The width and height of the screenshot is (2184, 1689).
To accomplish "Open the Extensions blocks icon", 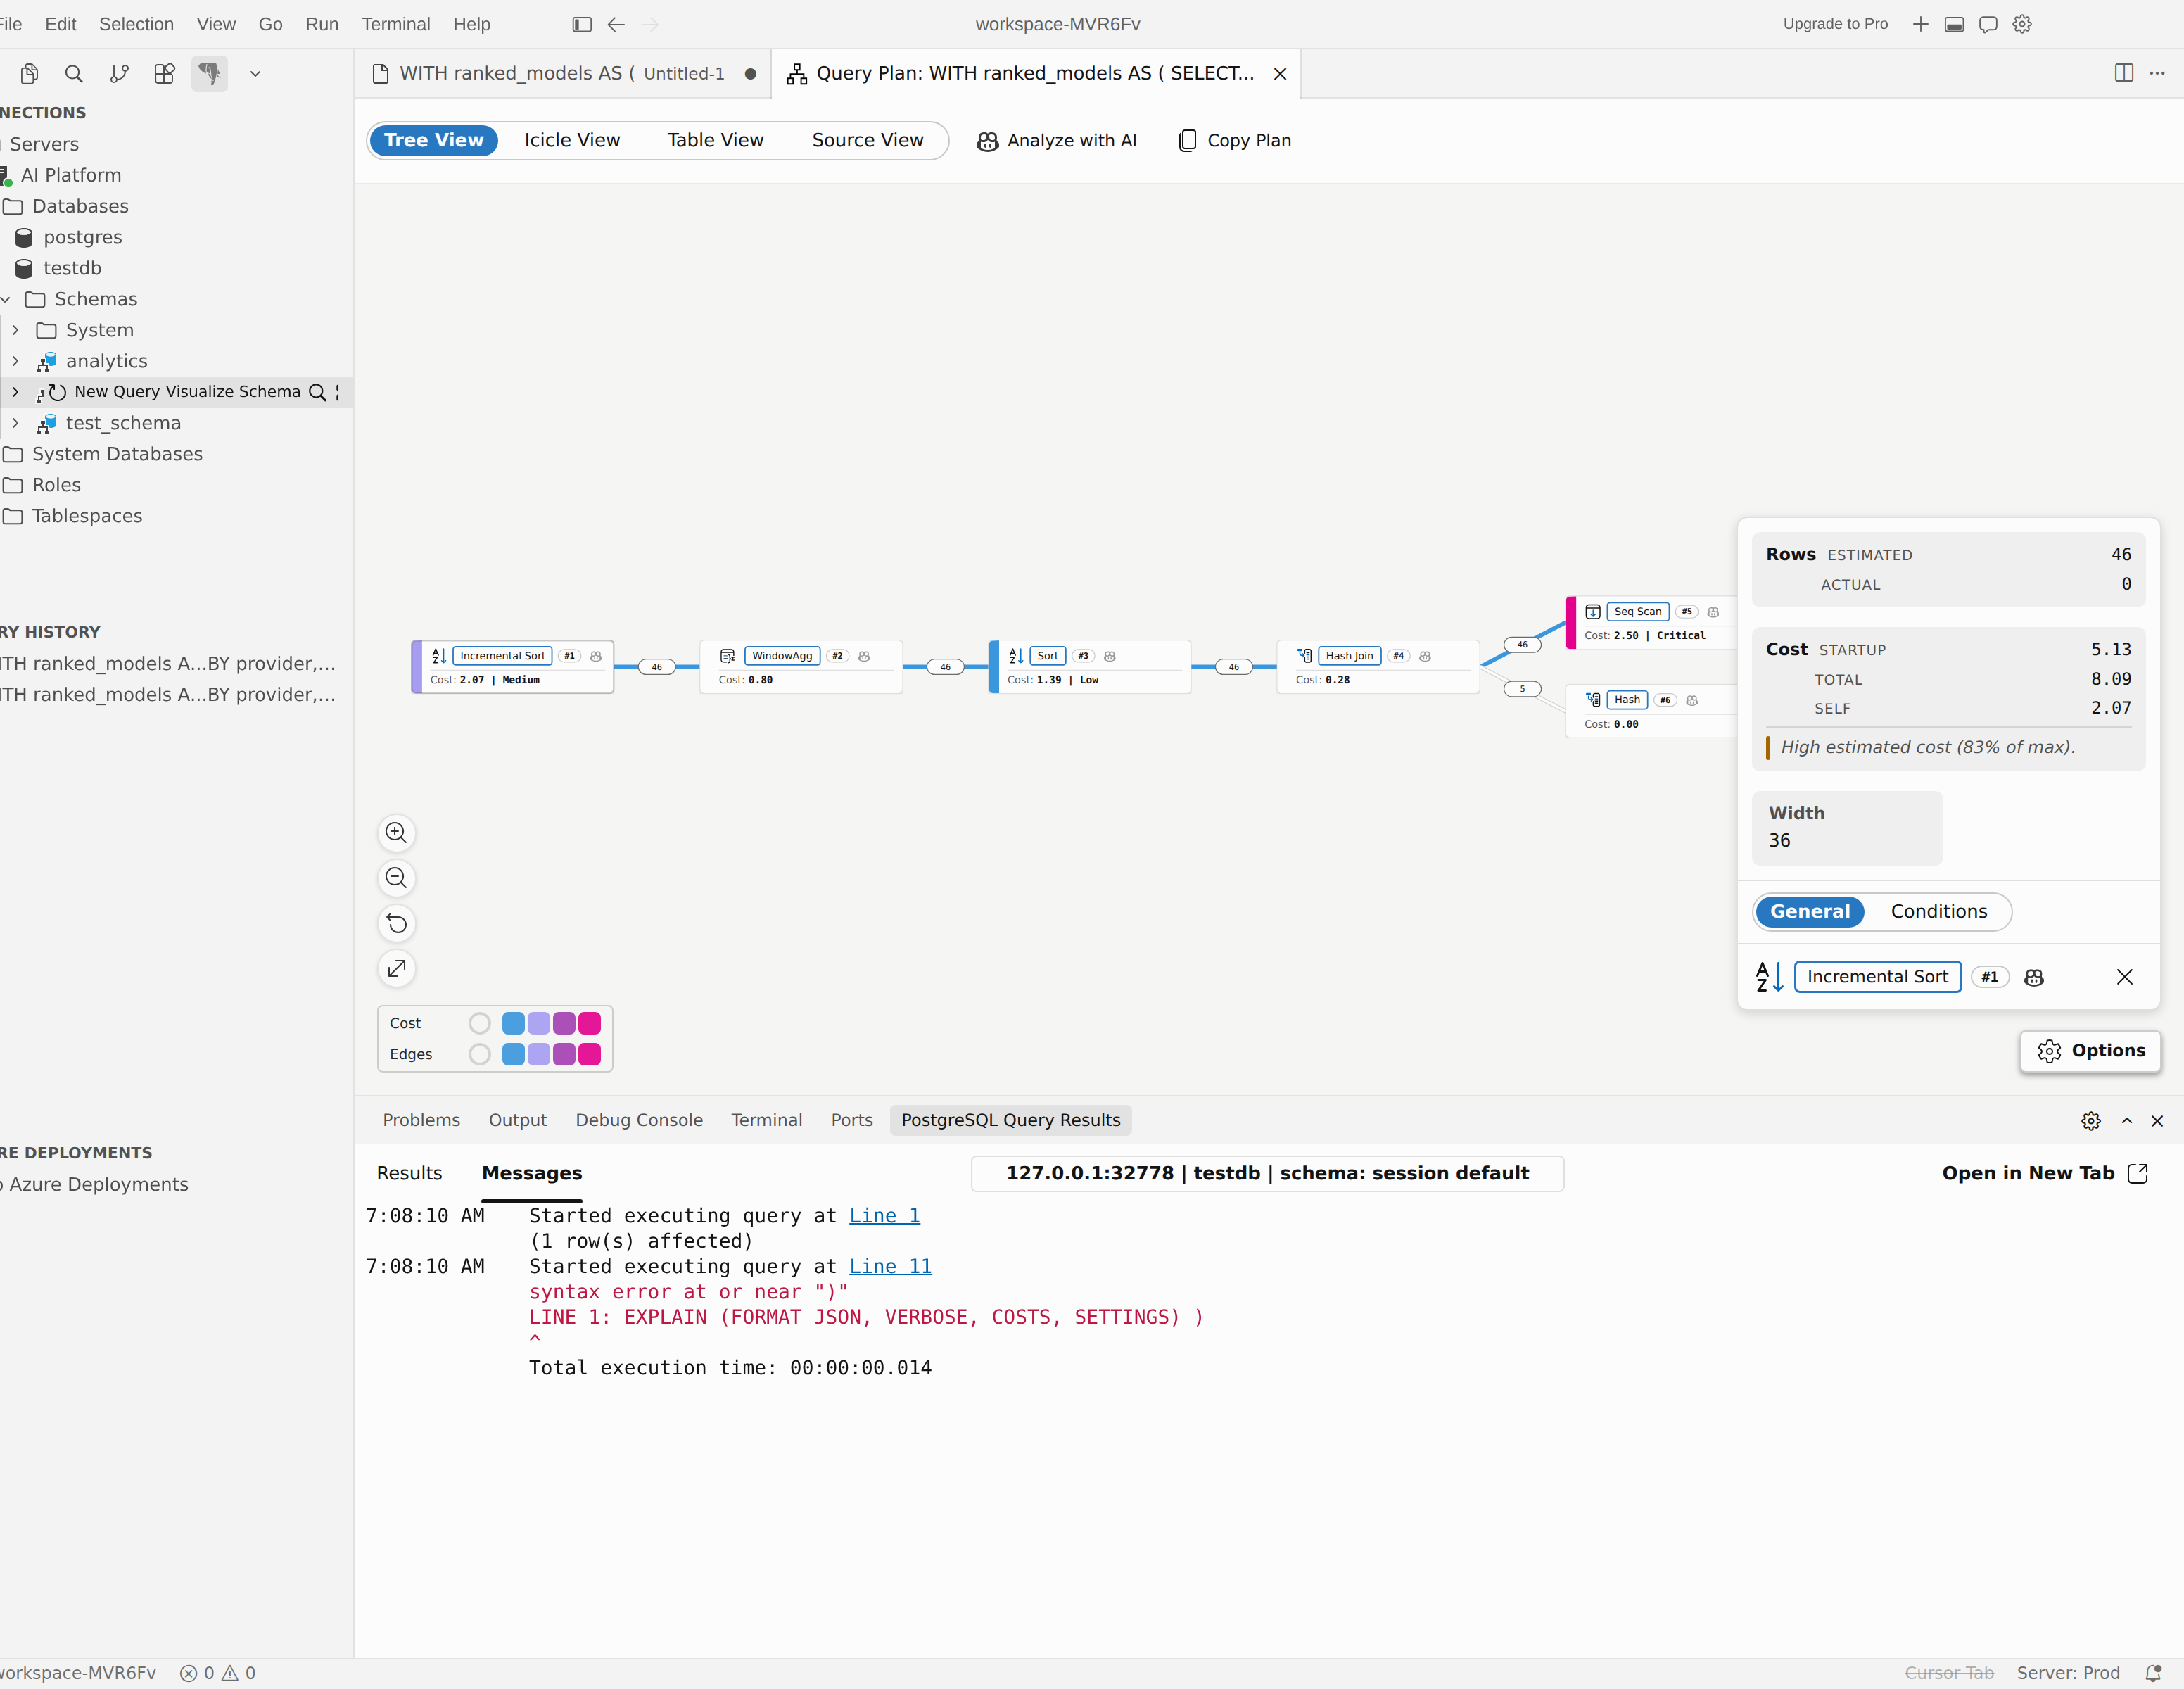I will click(x=164, y=73).
